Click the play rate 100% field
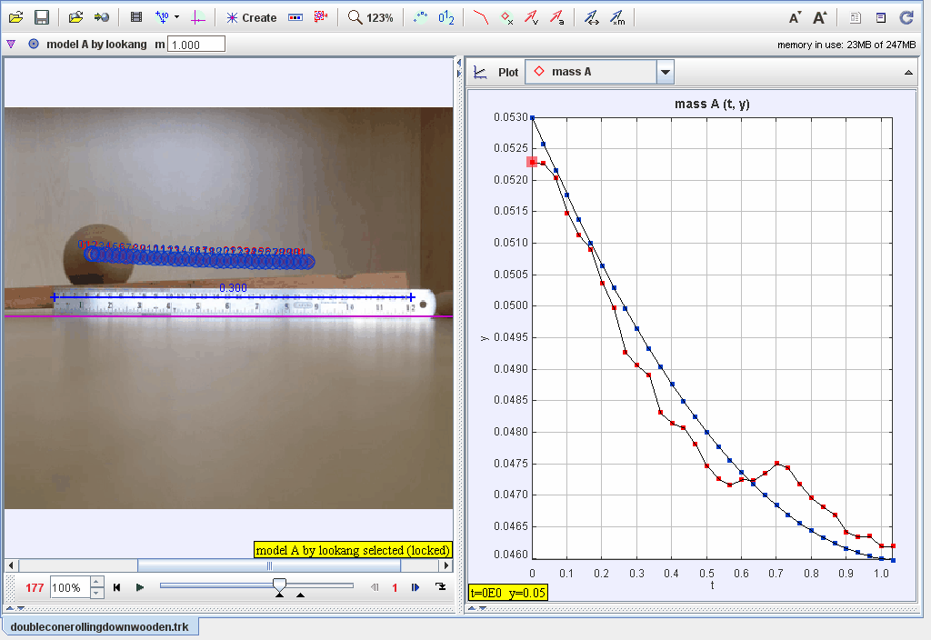This screenshot has height=640, width=931. point(70,588)
